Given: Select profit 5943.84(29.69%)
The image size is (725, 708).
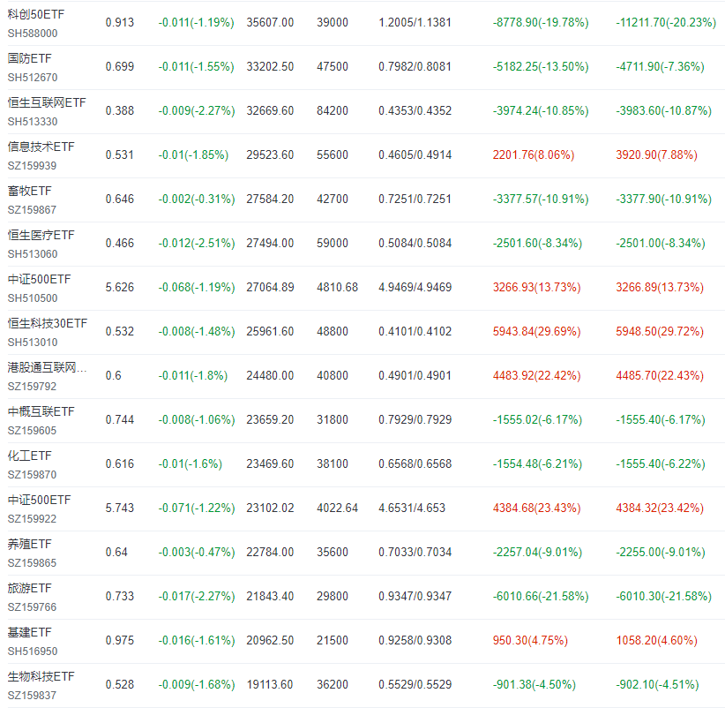Looking at the screenshot, I should 537,331.
